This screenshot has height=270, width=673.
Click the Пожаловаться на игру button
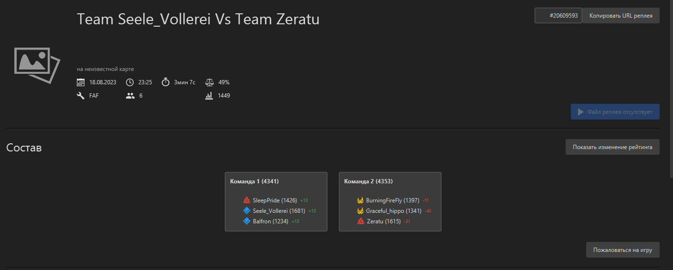(622, 250)
